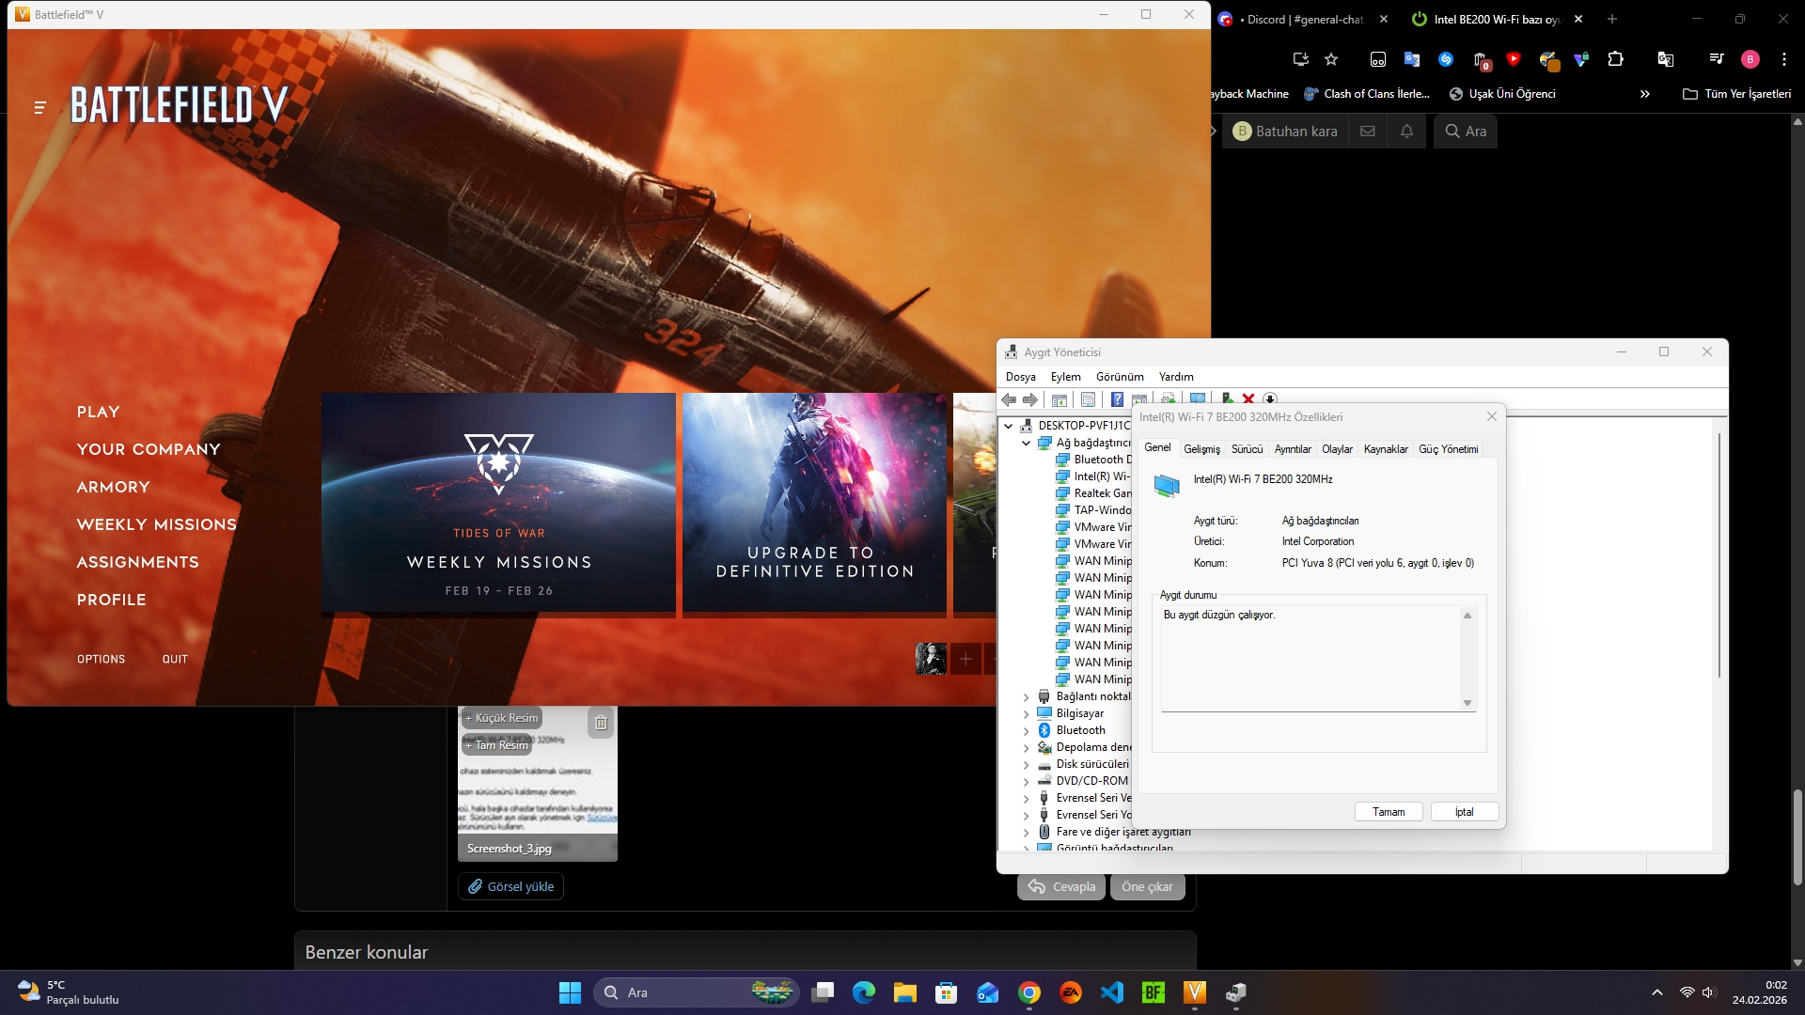Expand the Depolama denetleyicileri category
Viewport: 1805px width, 1015px height.
[x=1027, y=748]
